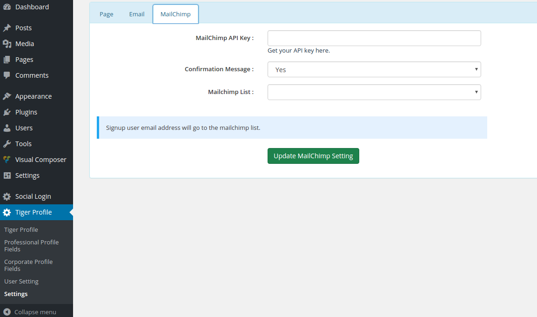Image resolution: width=537 pixels, height=317 pixels.
Task: Open Tiger Profile submenu entry
Action: coord(21,229)
